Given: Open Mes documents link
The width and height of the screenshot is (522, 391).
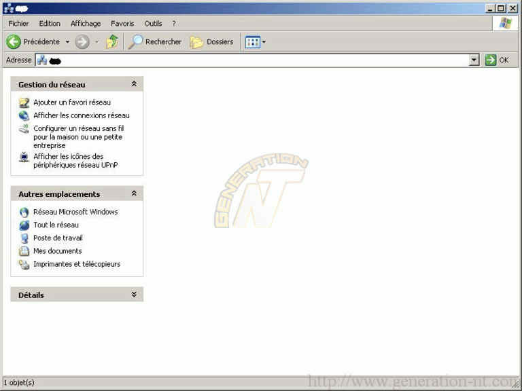Looking at the screenshot, I should pyautogui.click(x=58, y=251).
